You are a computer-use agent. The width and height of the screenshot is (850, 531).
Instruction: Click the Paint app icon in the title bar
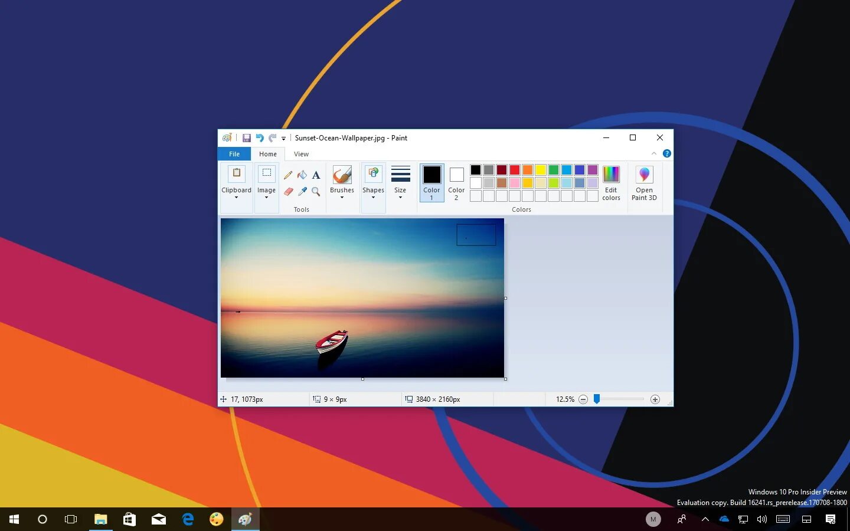(x=227, y=138)
